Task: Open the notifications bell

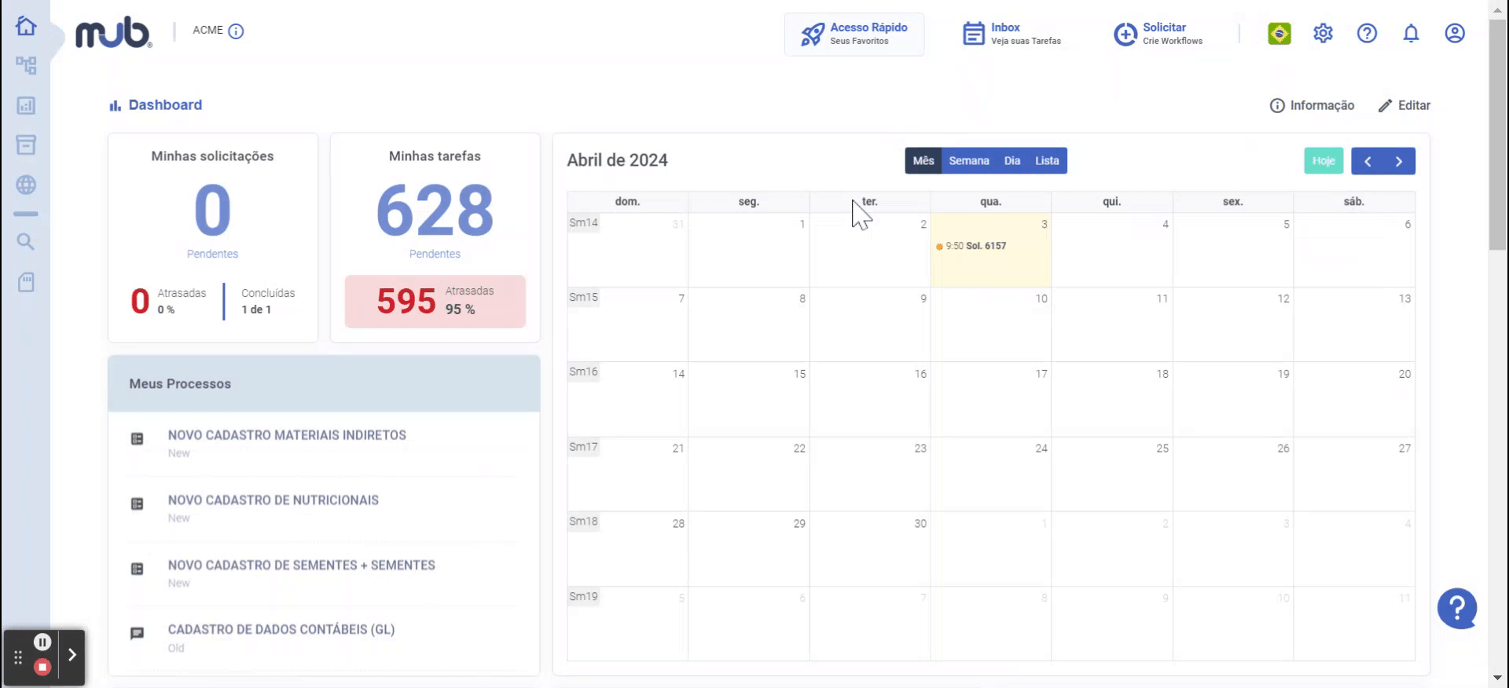Action: tap(1411, 33)
